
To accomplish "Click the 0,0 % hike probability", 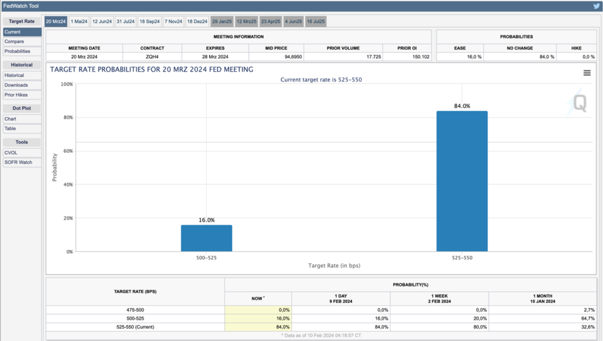I will tap(588, 56).
